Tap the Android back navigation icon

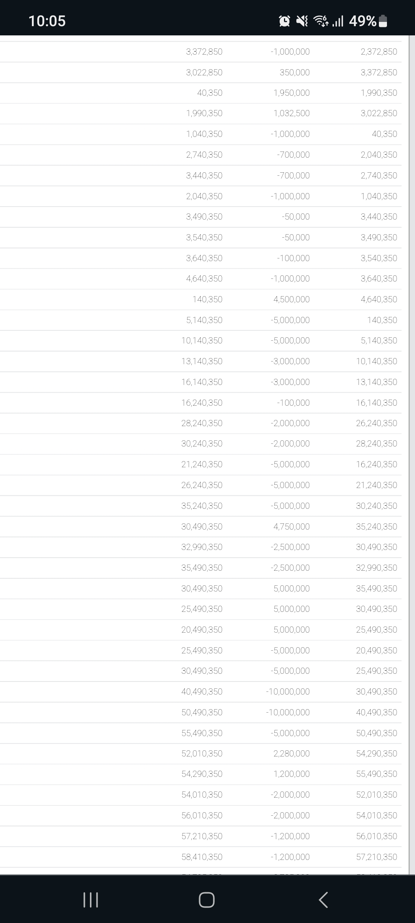(x=323, y=900)
